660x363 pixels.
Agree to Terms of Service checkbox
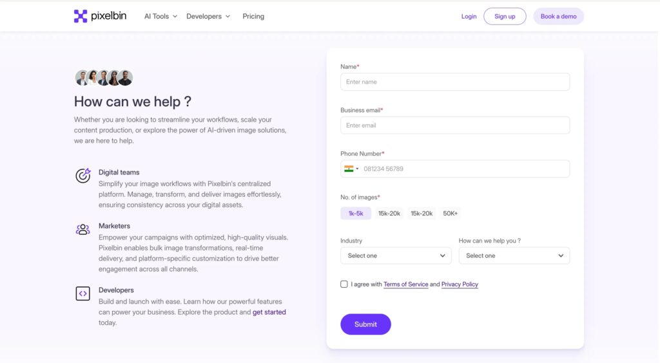(x=344, y=284)
